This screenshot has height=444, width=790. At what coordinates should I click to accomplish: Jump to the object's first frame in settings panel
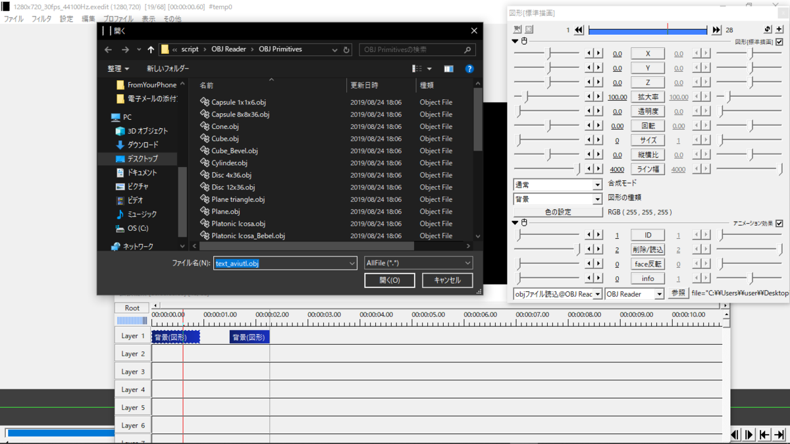(579, 30)
